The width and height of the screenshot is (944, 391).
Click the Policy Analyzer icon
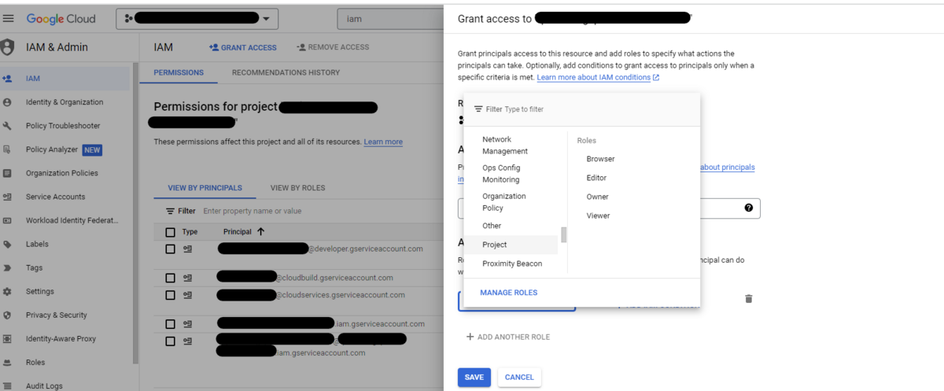[x=7, y=149]
